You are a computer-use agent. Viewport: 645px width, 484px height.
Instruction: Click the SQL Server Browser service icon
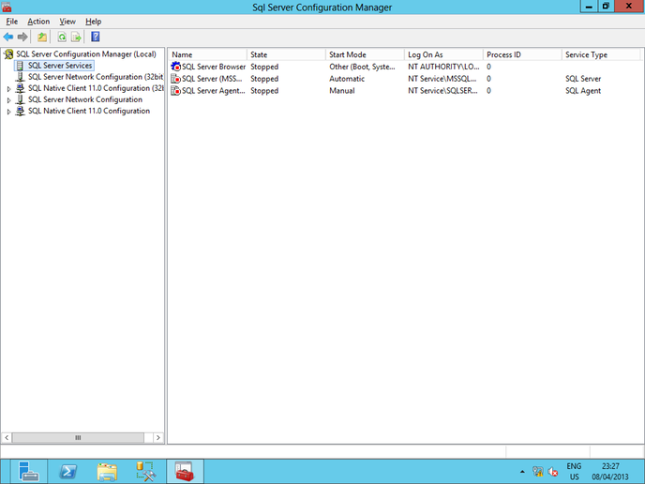coord(176,67)
